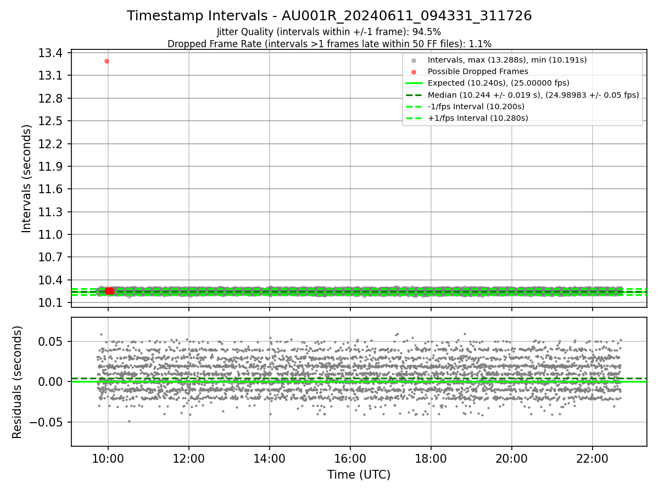Click the legend entry 'Intervals, max (13.288s), min (10.191s)'

pos(507,60)
